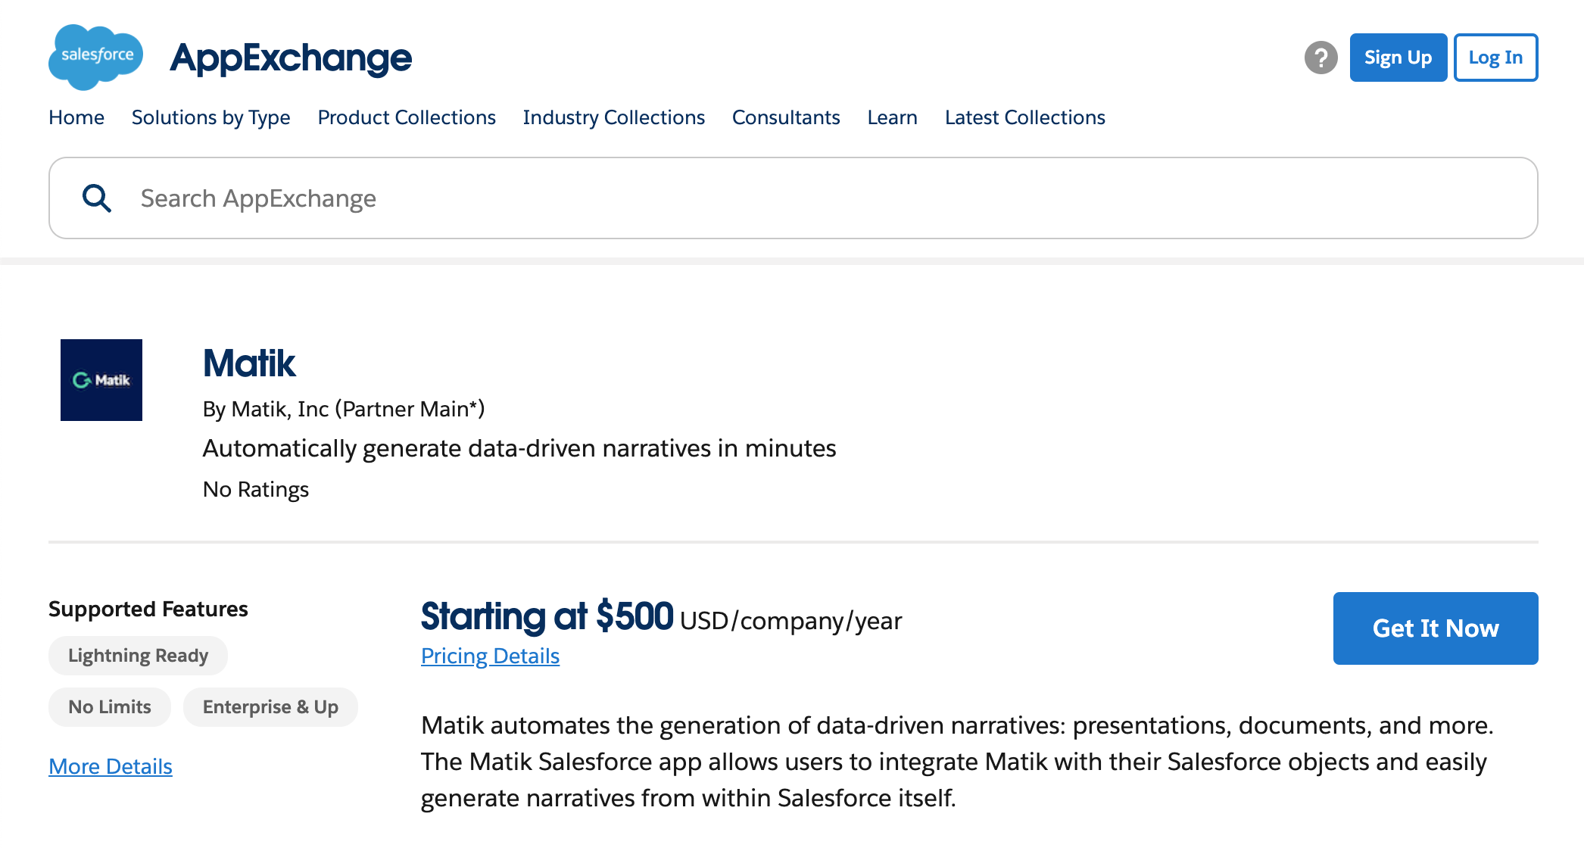Screen dimensions: 1584x848
Task: Click the Salesforce cloud logo
Action: (95, 57)
